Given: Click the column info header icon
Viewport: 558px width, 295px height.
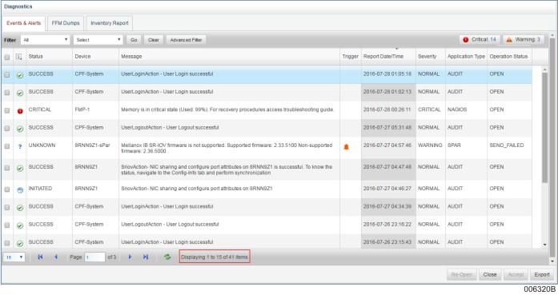Looking at the screenshot, I should click(19, 57).
